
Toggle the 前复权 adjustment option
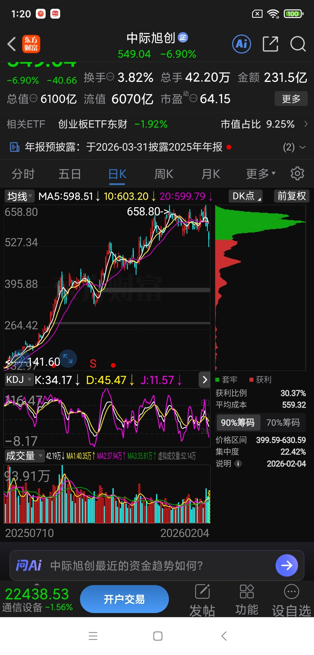292,196
